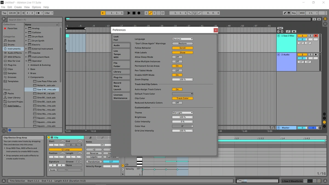The width and height of the screenshot is (329, 185).
Task: Click the Reverse notes button
Action: point(94,153)
